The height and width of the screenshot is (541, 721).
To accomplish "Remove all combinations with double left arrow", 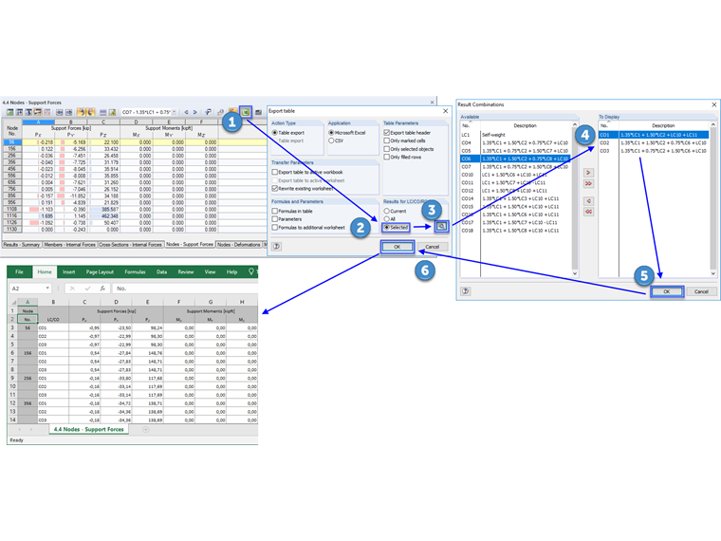I will pyautogui.click(x=588, y=212).
